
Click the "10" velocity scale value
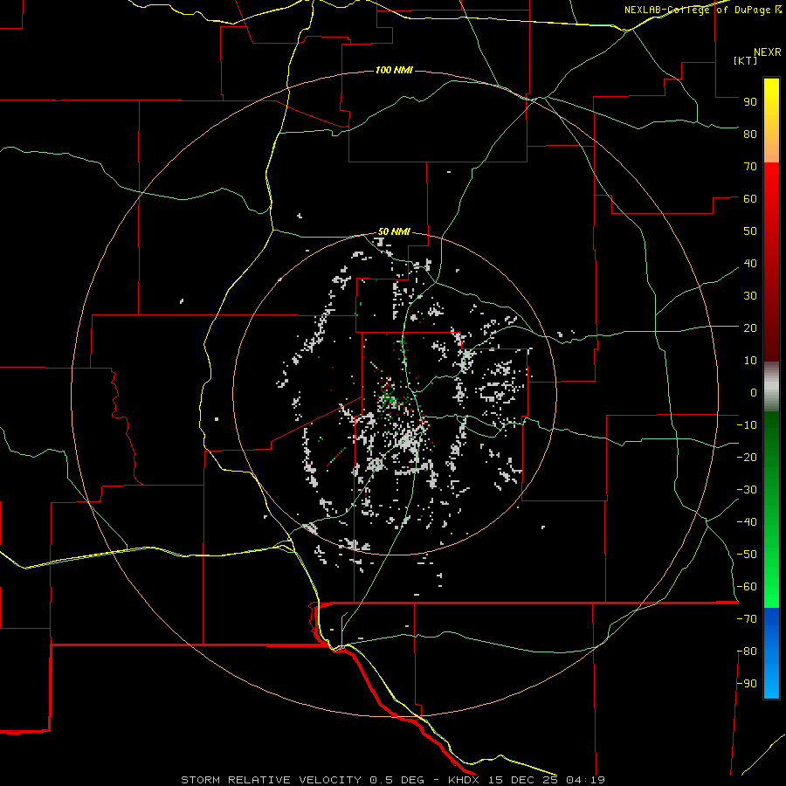tap(750, 361)
